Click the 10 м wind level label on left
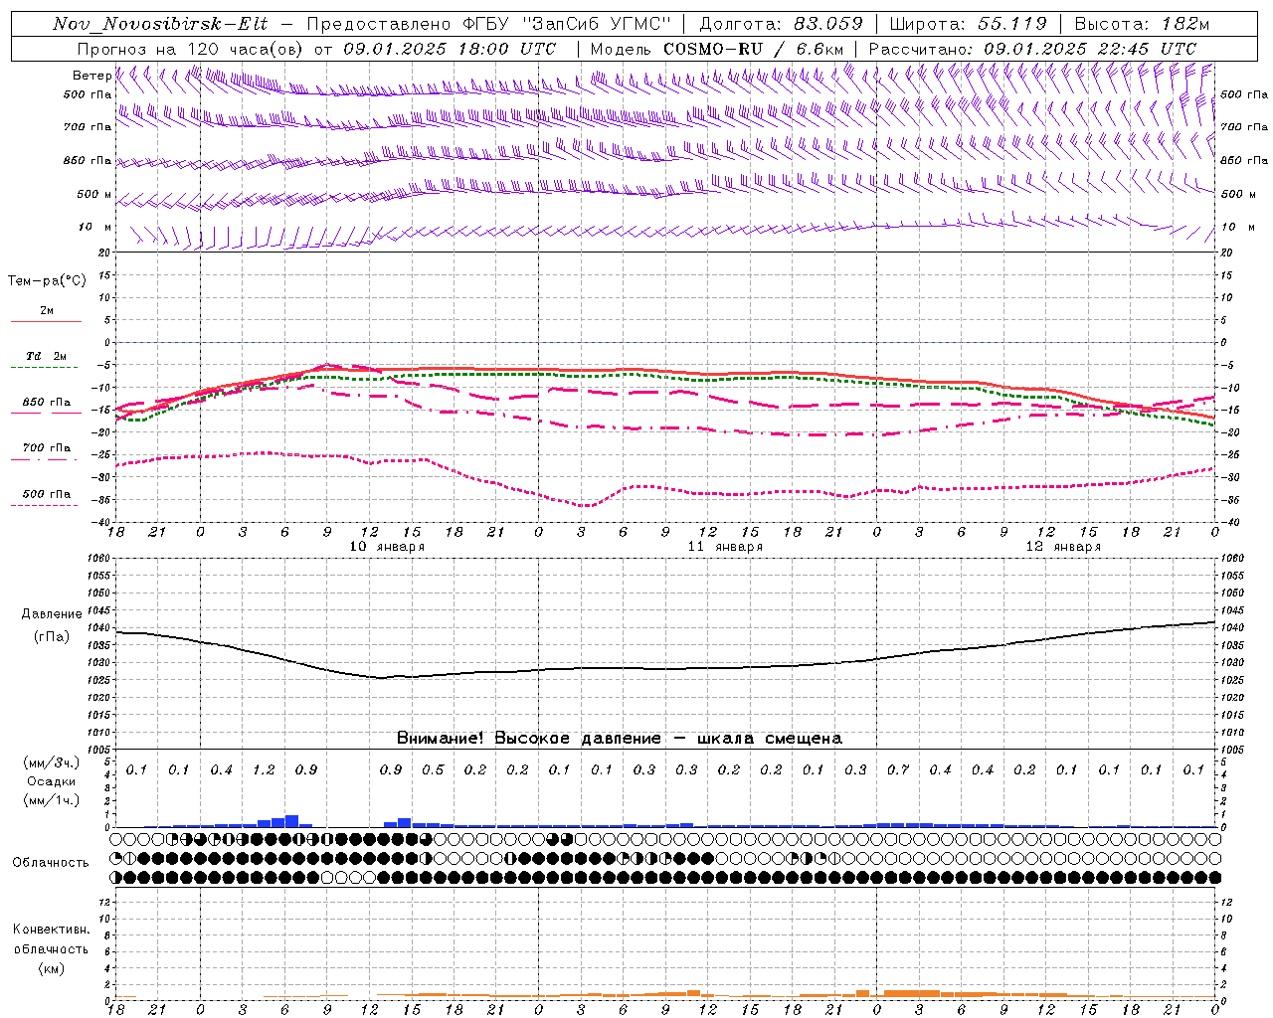The image size is (1273, 1018). coord(95,228)
